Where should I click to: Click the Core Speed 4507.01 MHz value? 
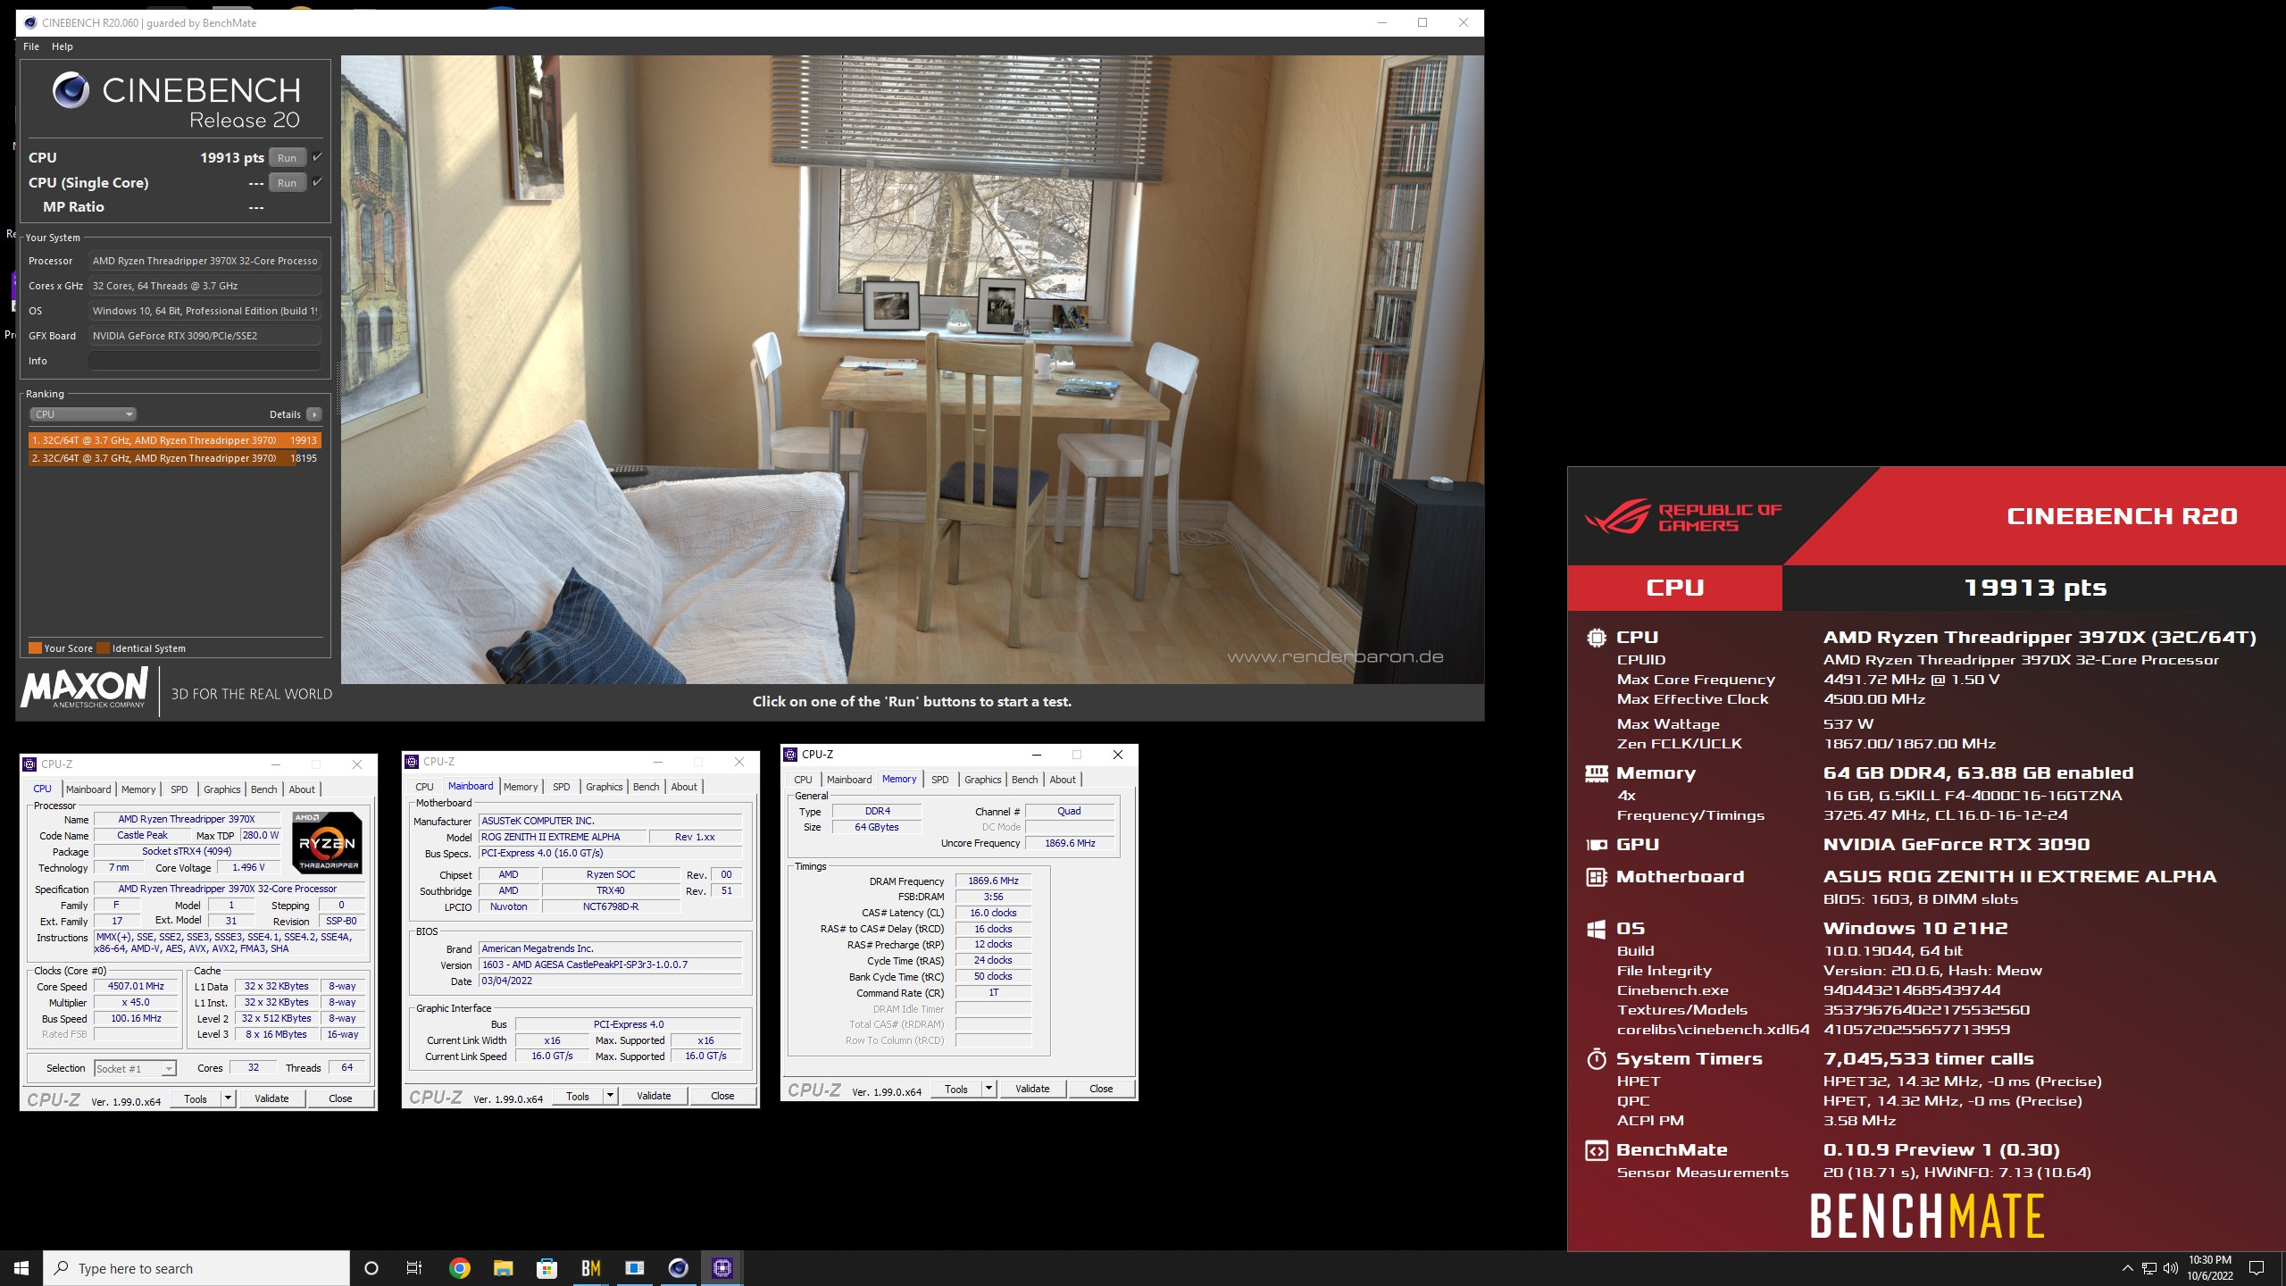[x=136, y=987]
